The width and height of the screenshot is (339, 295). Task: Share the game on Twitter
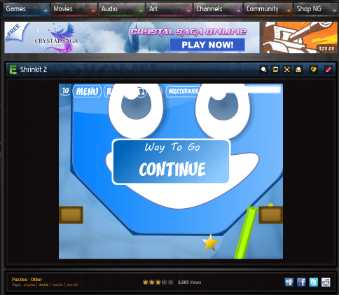tap(314, 282)
